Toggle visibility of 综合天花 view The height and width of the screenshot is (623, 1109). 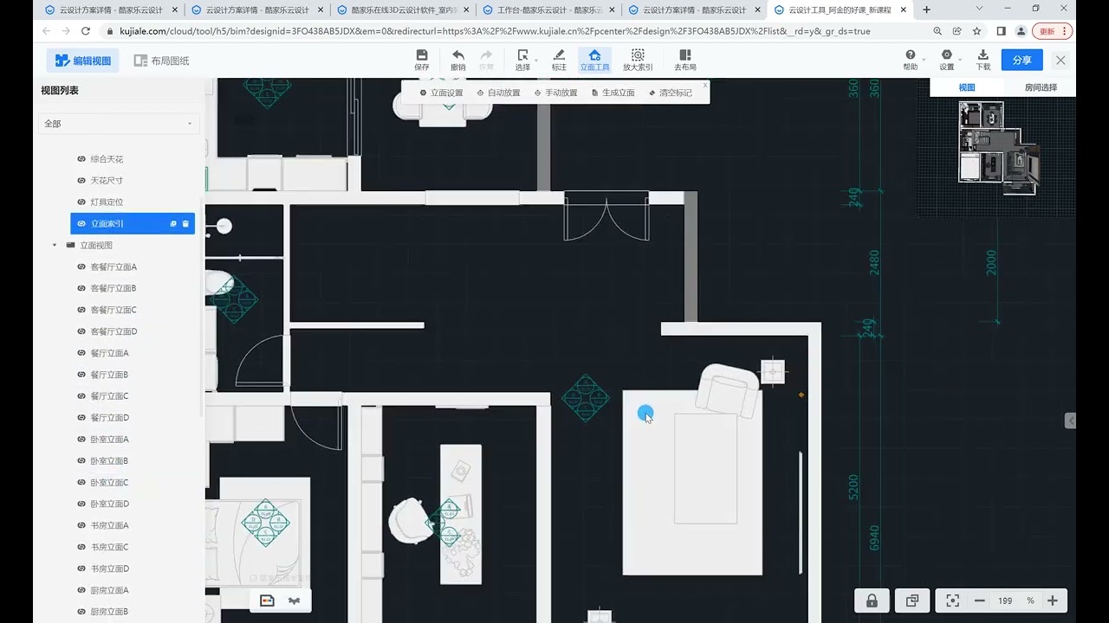[81, 159]
